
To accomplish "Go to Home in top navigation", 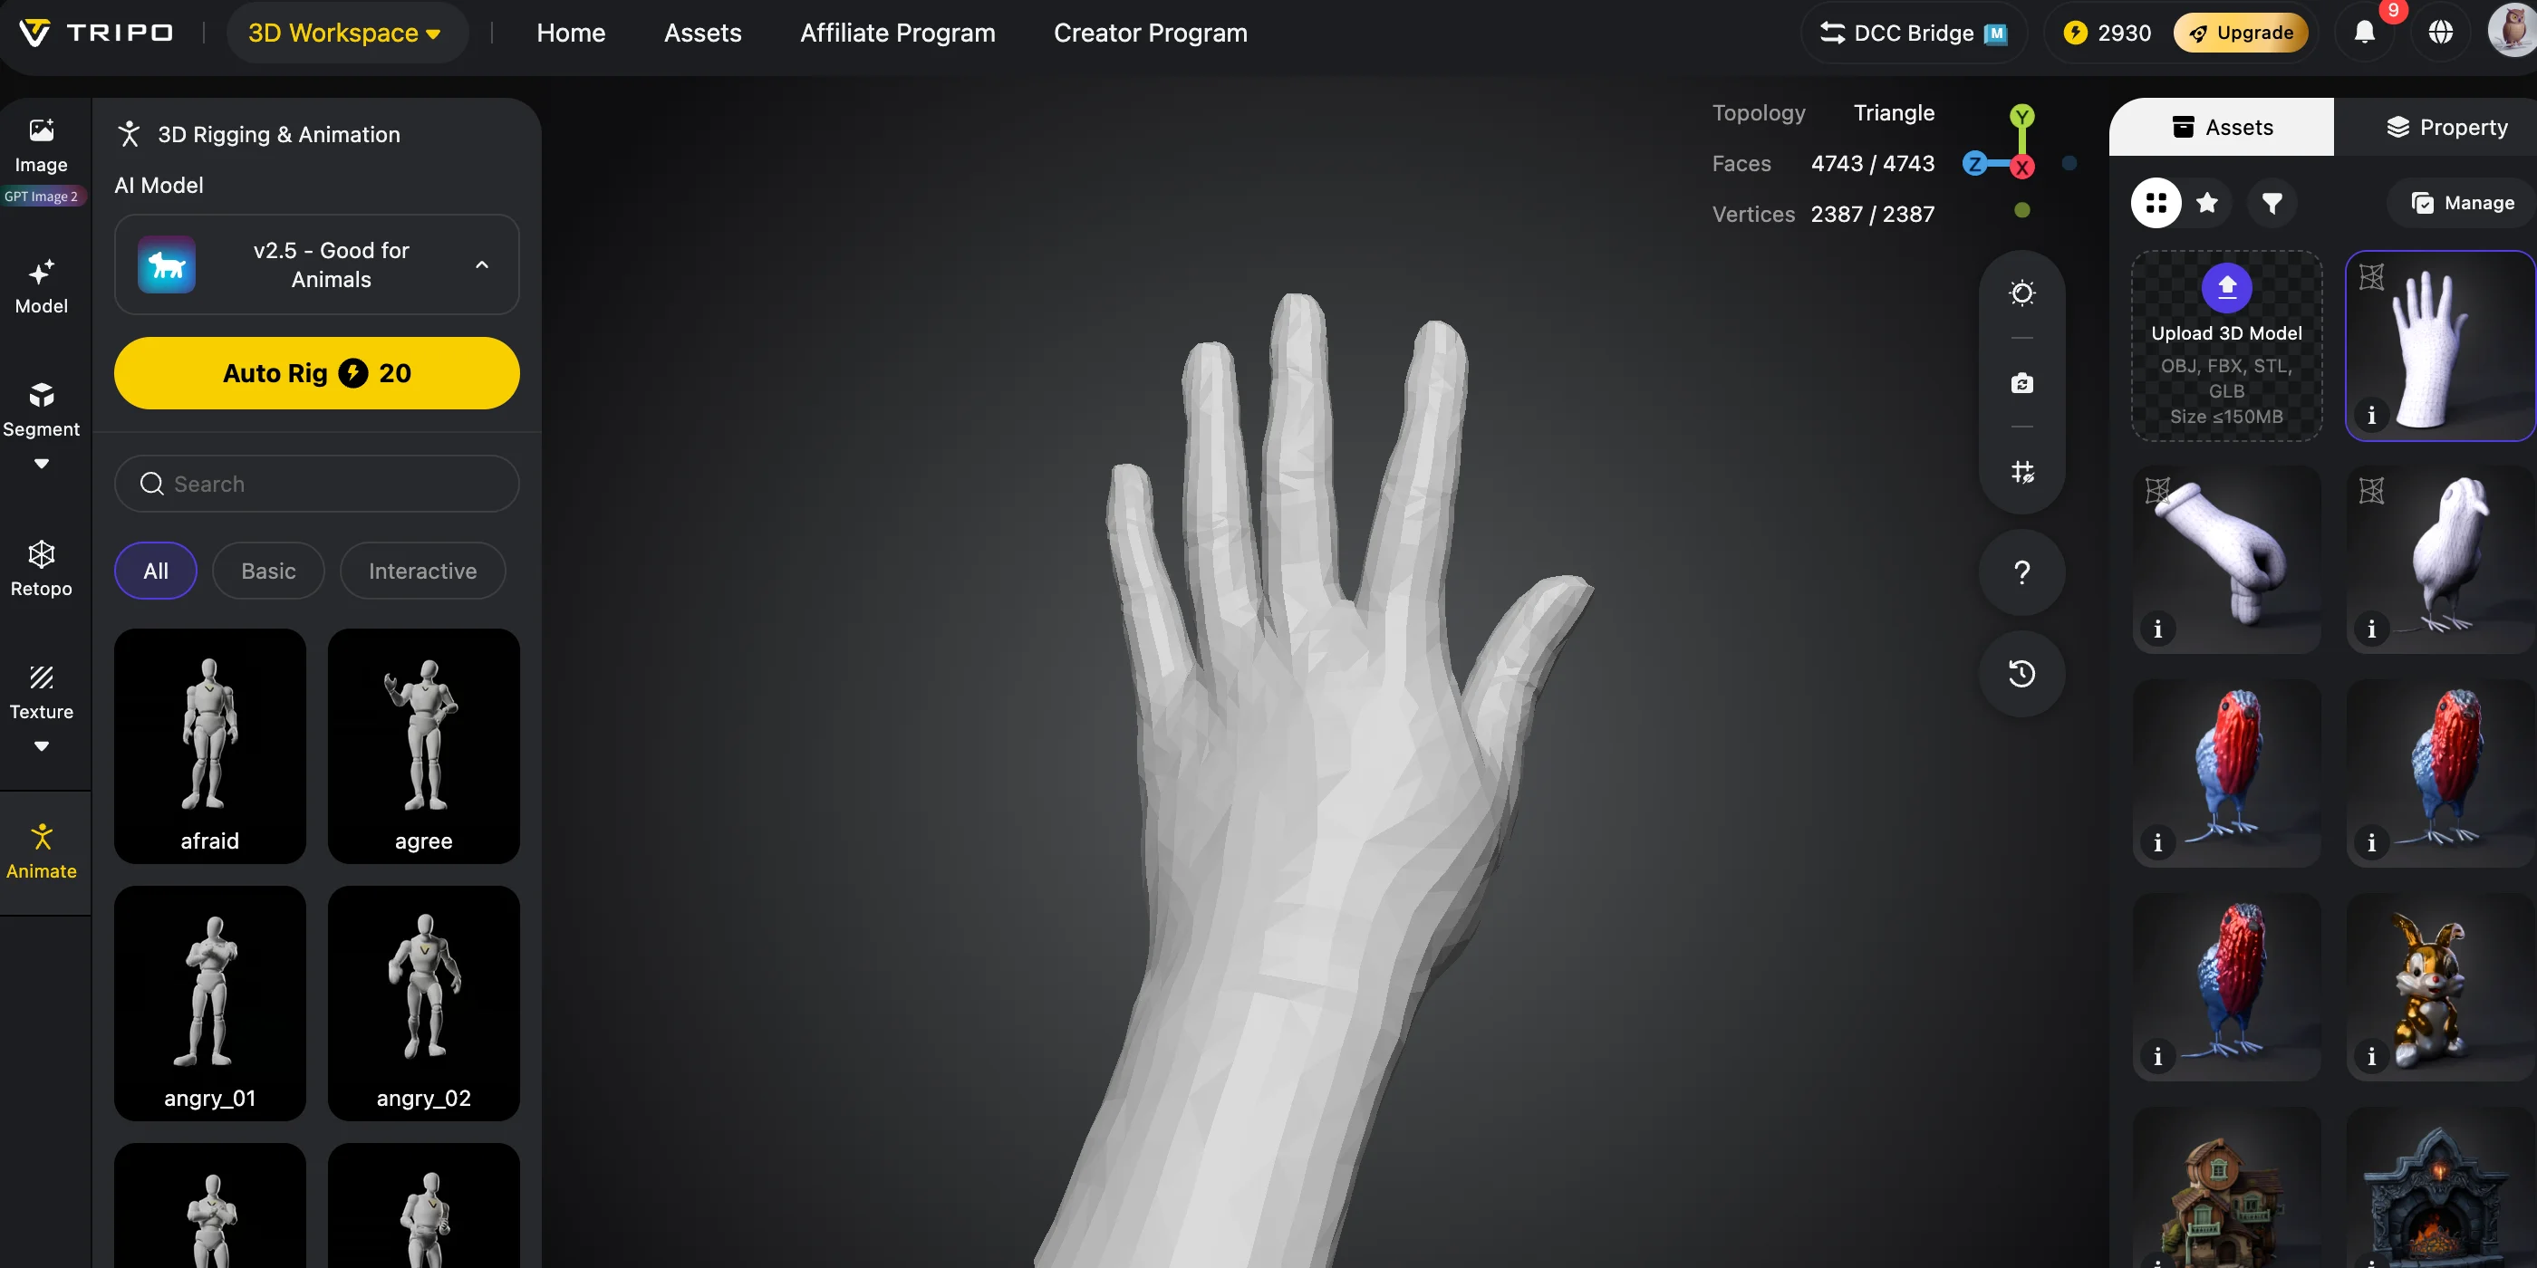I will pos(570,33).
